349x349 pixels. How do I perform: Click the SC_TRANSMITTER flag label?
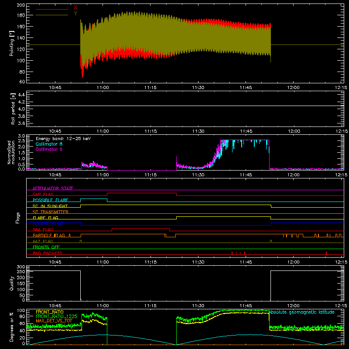click(x=51, y=212)
